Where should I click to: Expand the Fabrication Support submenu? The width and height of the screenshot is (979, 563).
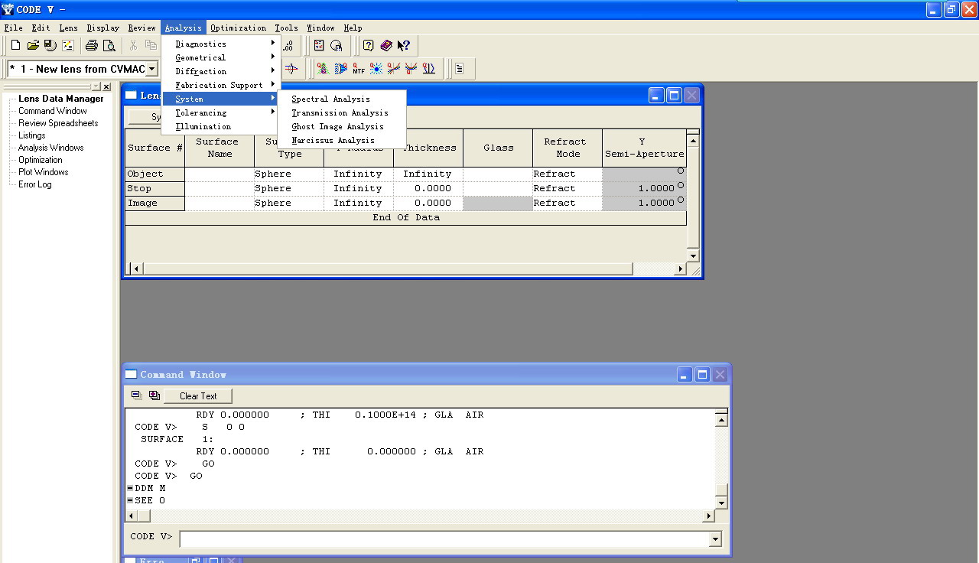coord(220,85)
